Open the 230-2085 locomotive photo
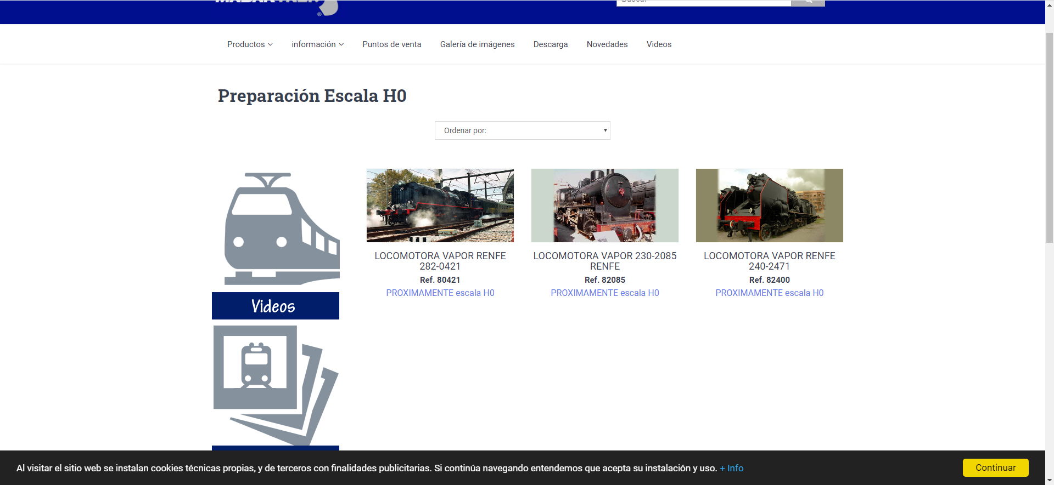Screen dimensions: 1054x485 (605, 206)
